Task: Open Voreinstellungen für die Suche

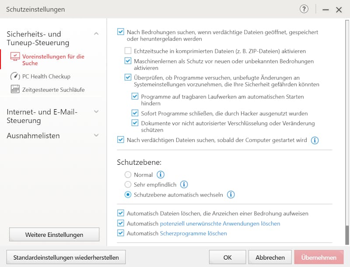Action: (53, 60)
